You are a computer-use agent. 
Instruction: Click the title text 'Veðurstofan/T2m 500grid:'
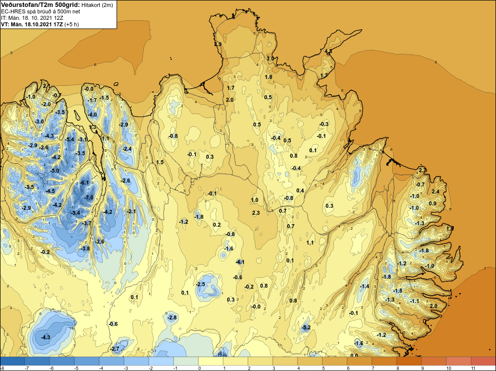40,4
